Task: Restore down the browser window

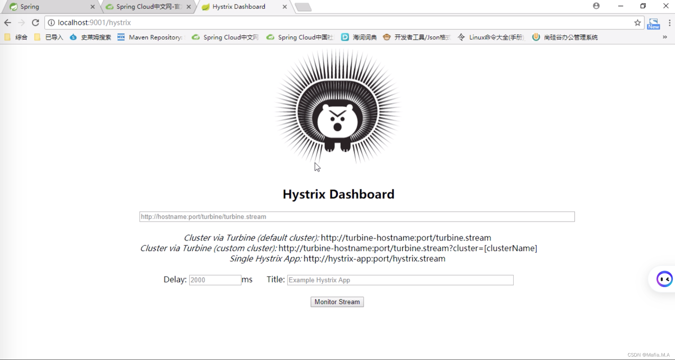Action: (x=643, y=6)
